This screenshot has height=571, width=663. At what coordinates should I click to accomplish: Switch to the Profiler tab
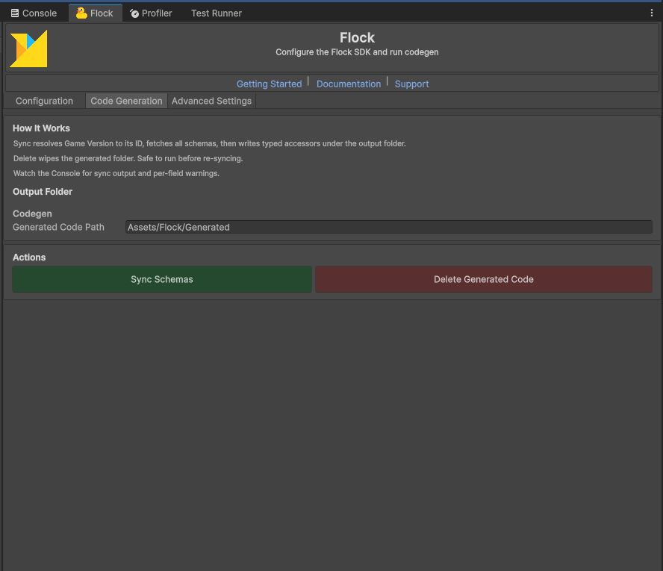(x=151, y=13)
